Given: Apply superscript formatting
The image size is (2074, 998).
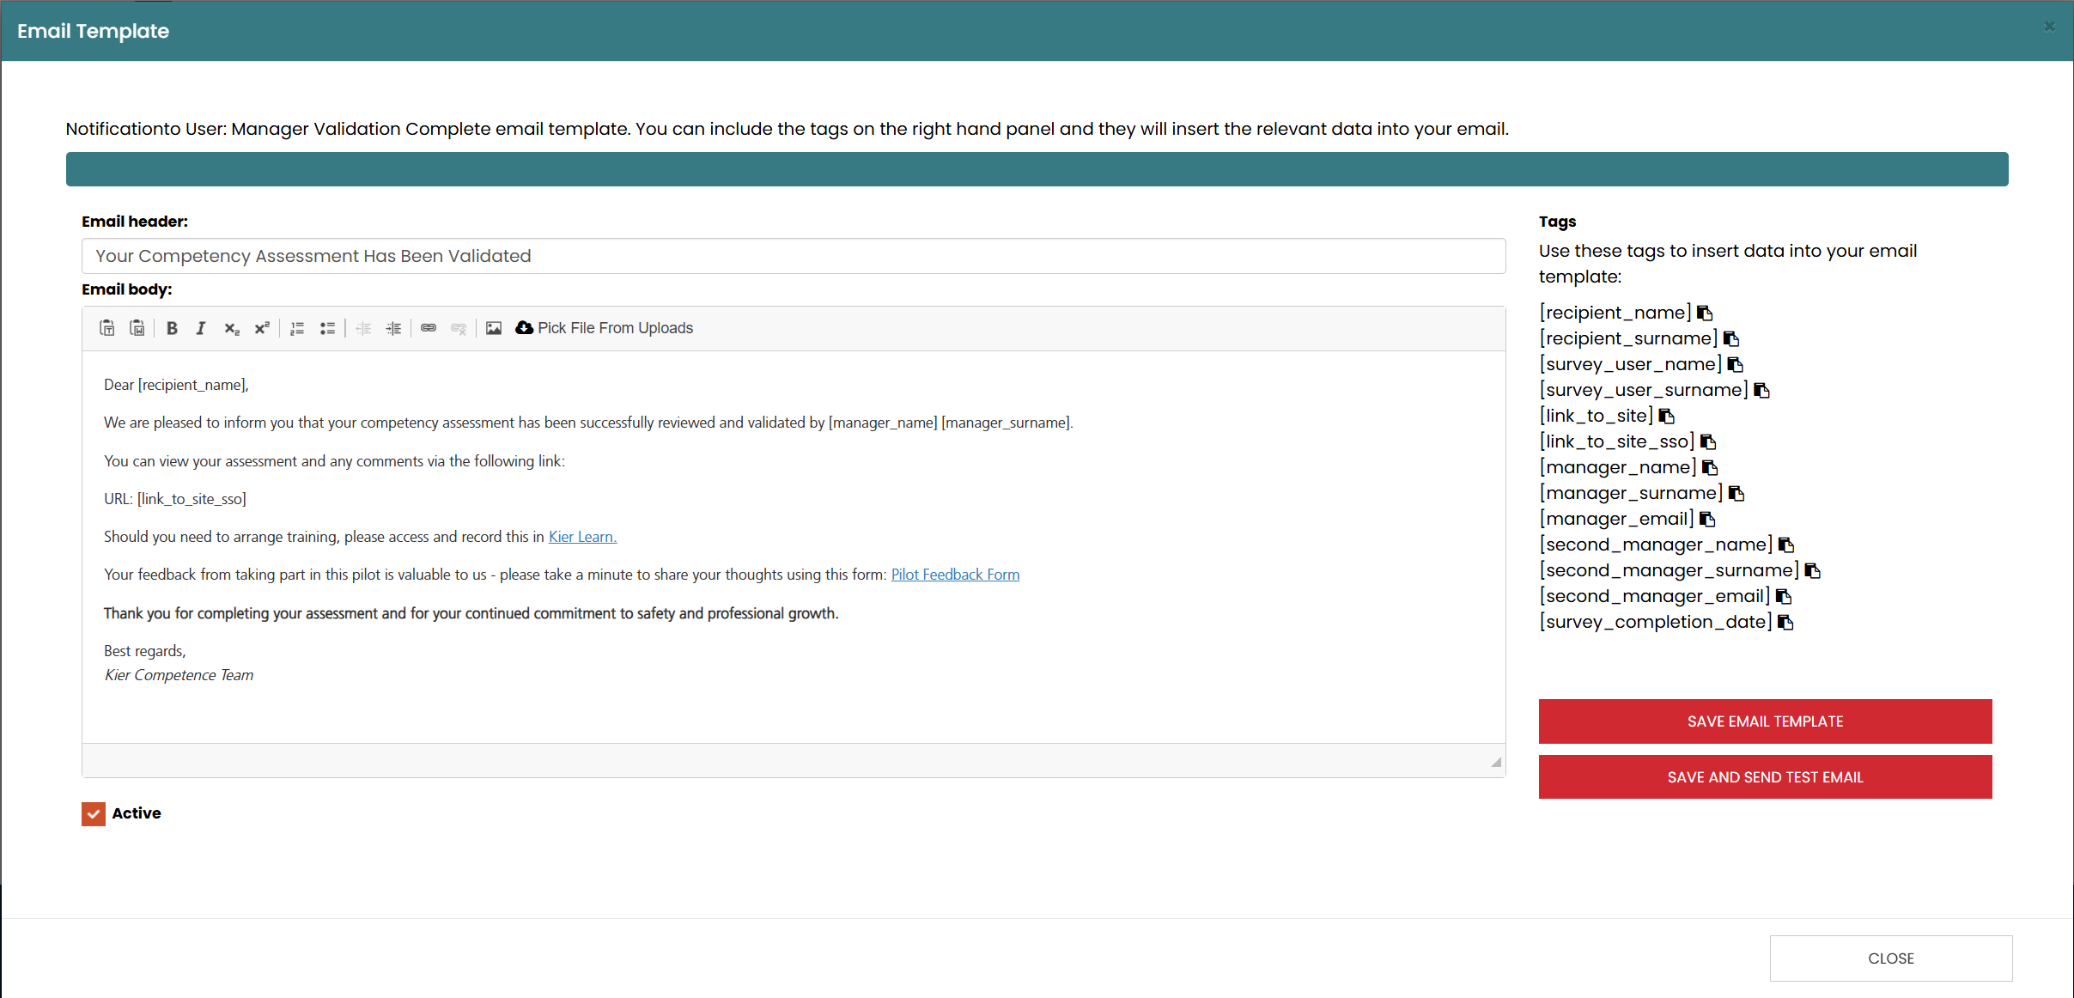Looking at the screenshot, I should click(262, 328).
